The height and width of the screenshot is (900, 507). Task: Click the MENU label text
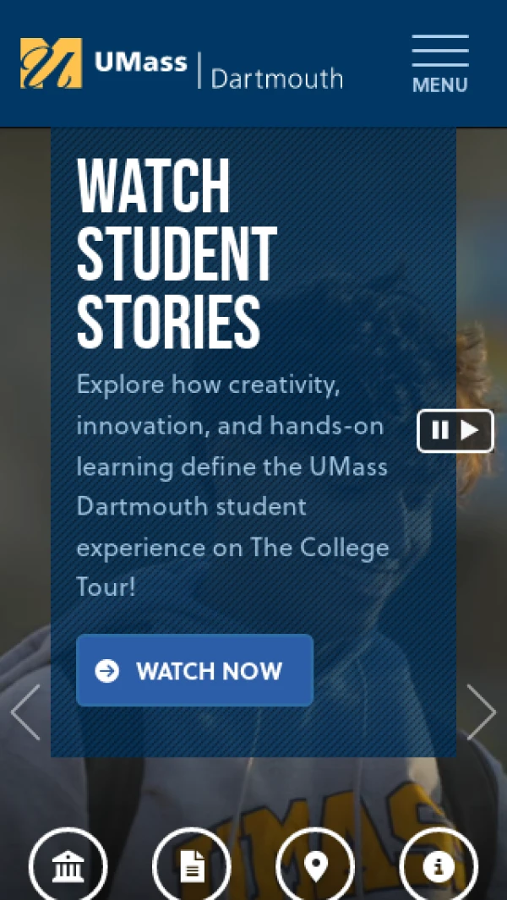pos(440,85)
